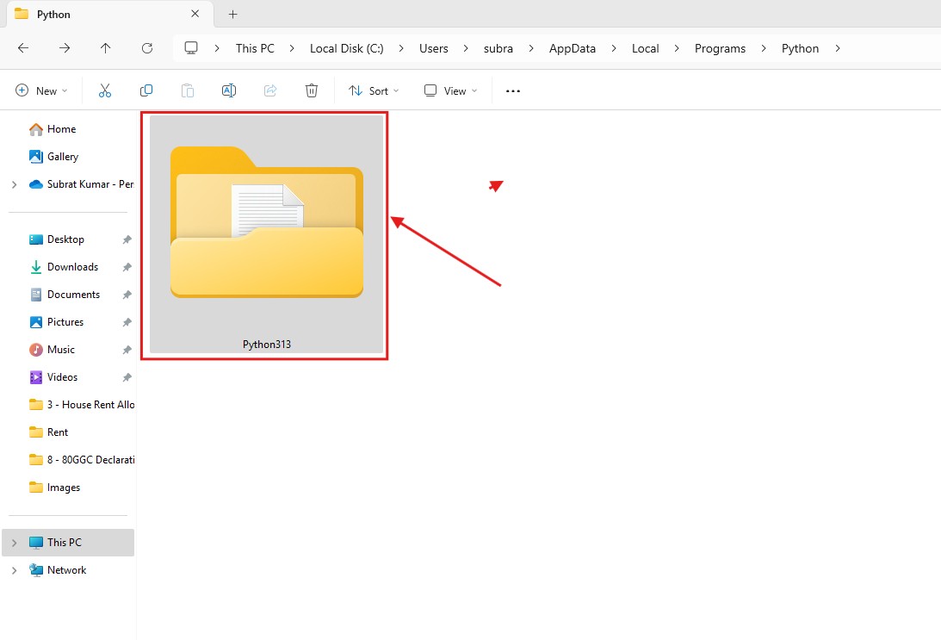Click AppData in the address path

(x=573, y=48)
